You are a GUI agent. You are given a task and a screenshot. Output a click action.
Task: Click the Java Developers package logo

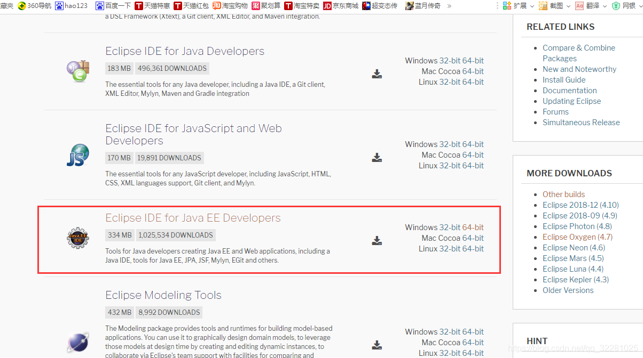[78, 71]
